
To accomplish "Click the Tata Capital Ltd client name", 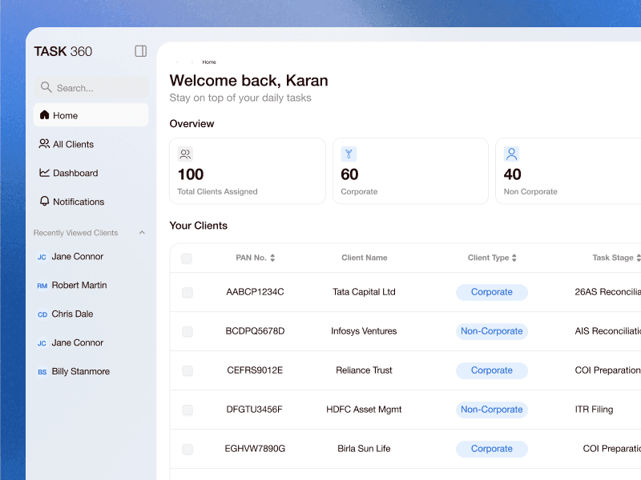I will pos(364,292).
